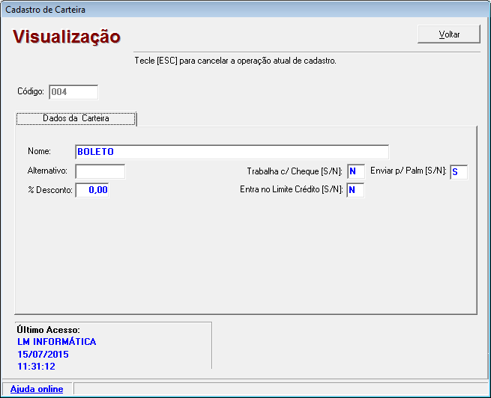Click the Entra no Limite Crédito field
This screenshot has width=491, height=398.
[x=355, y=190]
